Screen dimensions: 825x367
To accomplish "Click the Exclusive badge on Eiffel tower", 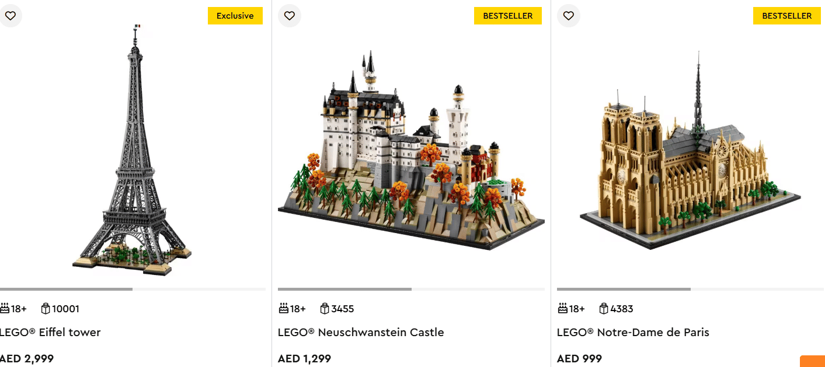I will click(235, 16).
